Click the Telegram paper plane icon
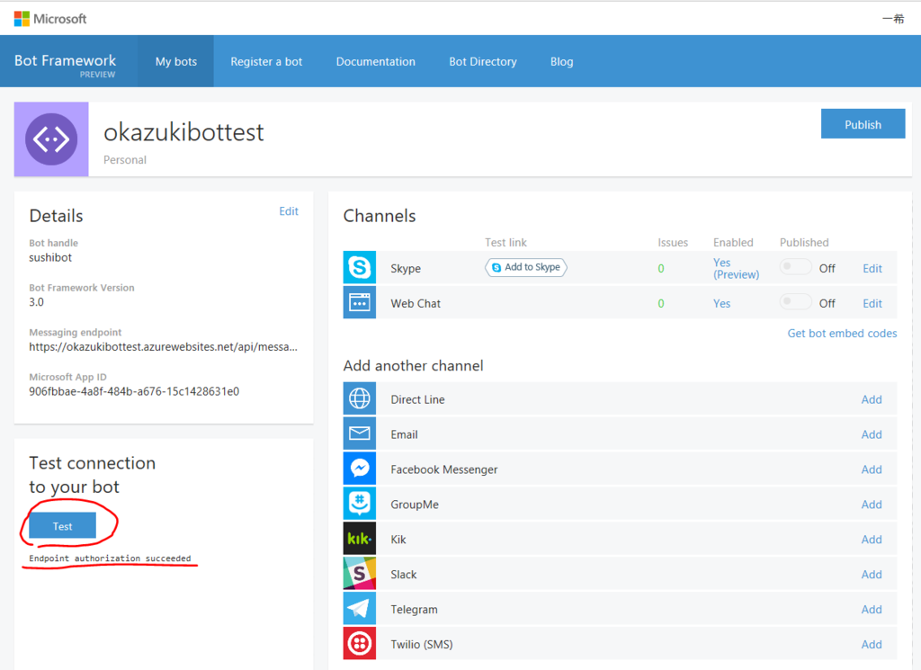This screenshot has height=670, width=921. [360, 609]
